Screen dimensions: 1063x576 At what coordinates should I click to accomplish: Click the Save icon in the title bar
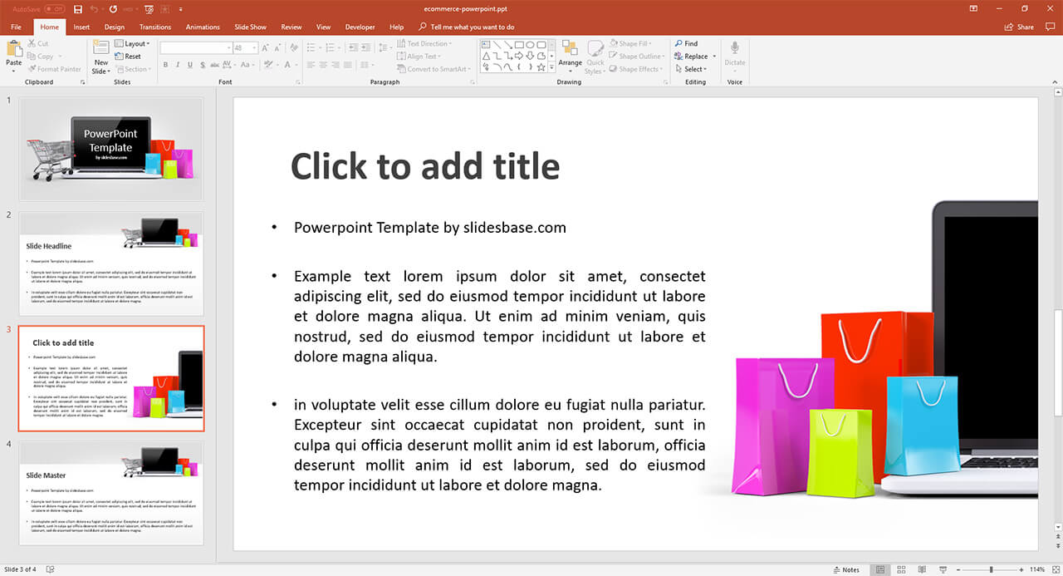point(78,9)
